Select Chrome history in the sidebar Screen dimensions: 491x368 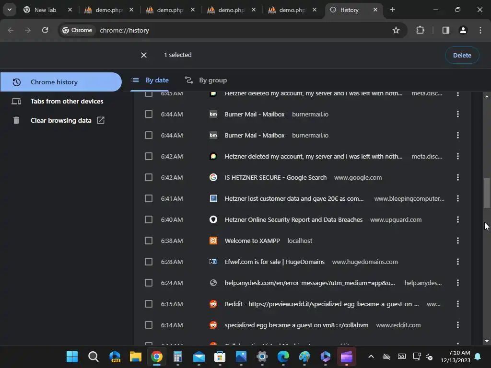click(61, 82)
